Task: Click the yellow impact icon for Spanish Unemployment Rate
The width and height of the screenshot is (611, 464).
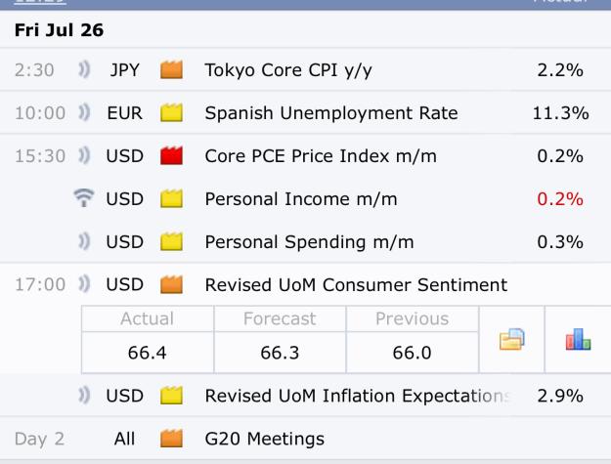Action: [171, 113]
